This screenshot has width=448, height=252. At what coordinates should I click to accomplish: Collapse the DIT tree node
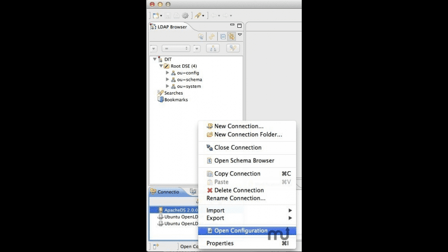154,59
